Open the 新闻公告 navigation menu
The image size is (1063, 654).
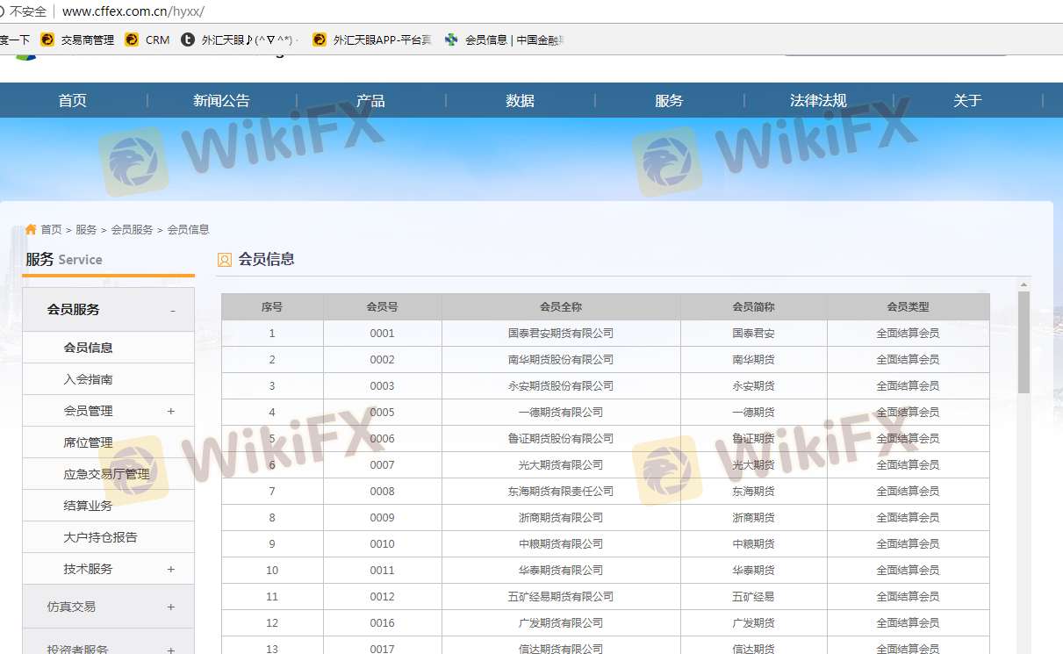click(x=221, y=101)
